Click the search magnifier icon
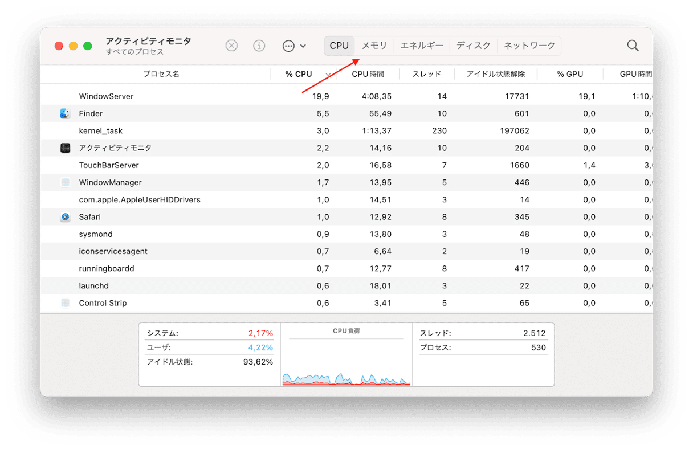The height and width of the screenshot is (450, 693). (633, 46)
